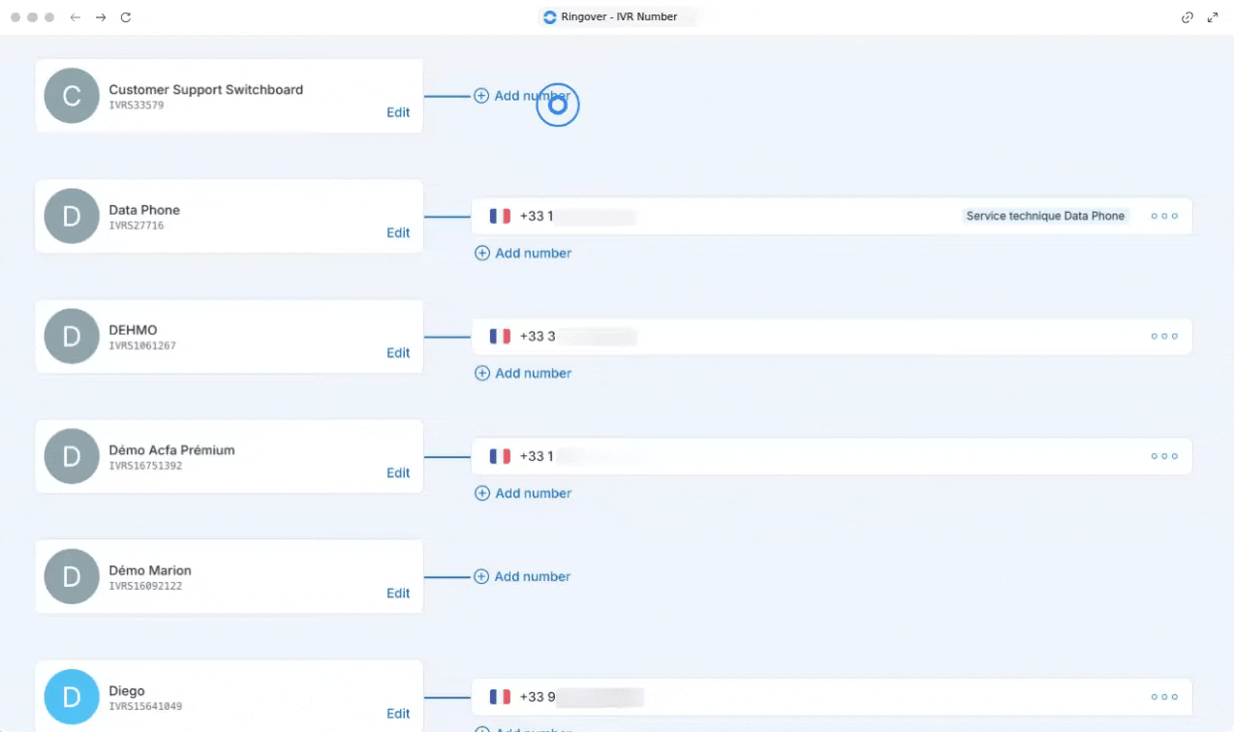Add number to Démo Marion
Image resolution: width=1234 pixels, height=732 pixels.
coord(522,576)
